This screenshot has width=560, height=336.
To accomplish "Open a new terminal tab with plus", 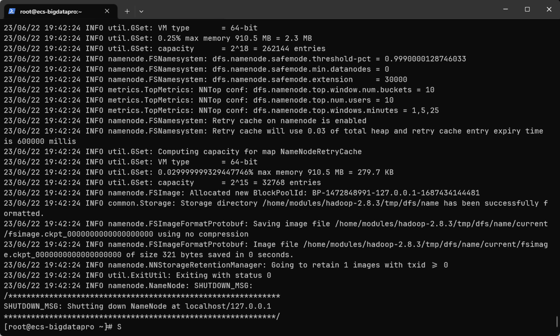I will [x=127, y=12].
